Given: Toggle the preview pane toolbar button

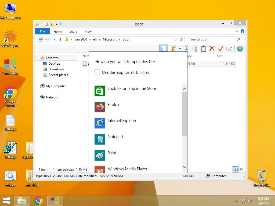Looking at the screenshot, I should tap(164, 49).
